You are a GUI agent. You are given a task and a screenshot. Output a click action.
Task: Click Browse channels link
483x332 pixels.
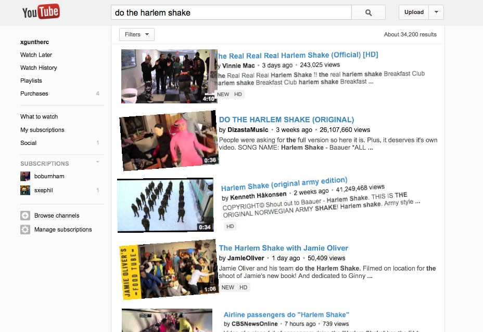57,216
